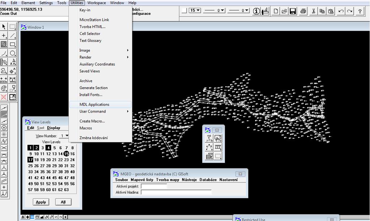
Task: Expand the Image submenu
Action: tap(101, 50)
